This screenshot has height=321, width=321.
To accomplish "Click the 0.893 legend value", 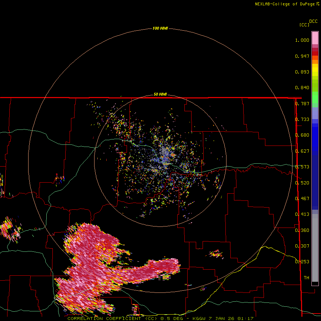I will (x=302, y=72).
